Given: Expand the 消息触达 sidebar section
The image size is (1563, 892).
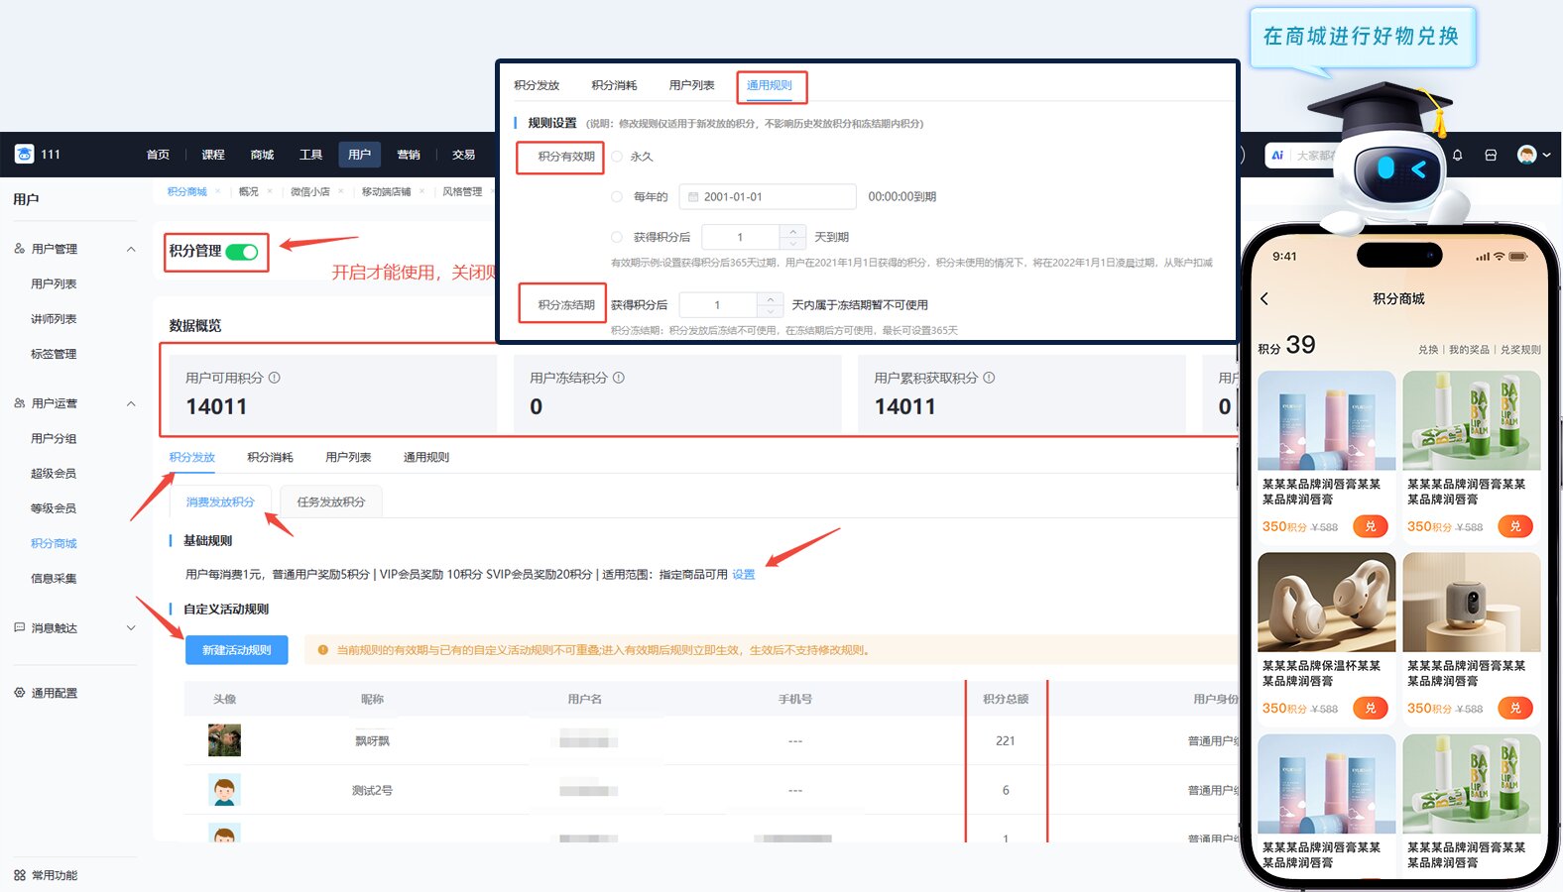Looking at the screenshot, I should pos(131,628).
